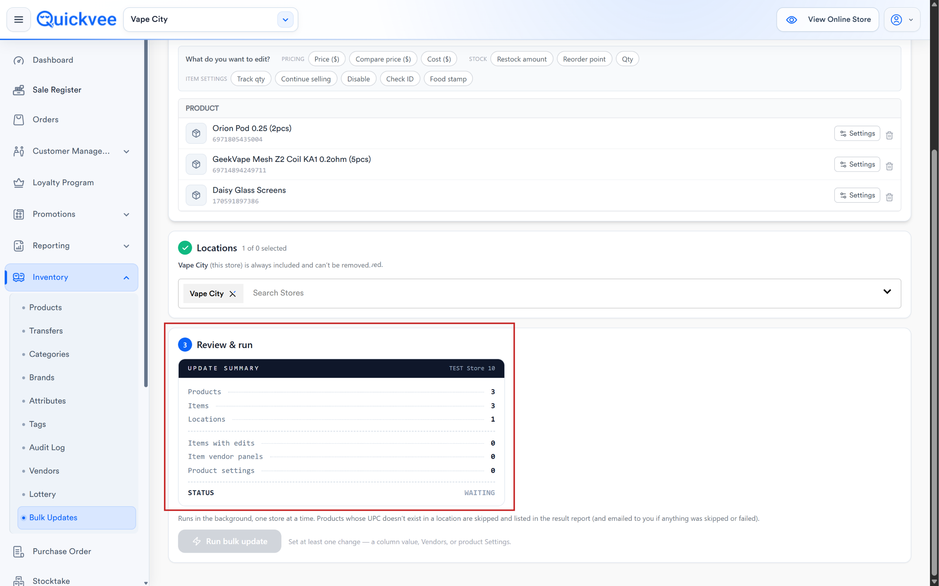Open the Search Stores dropdown arrow

point(887,292)
